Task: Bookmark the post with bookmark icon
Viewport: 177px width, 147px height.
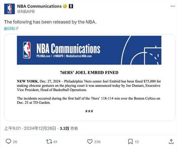Action: (130, 142)
